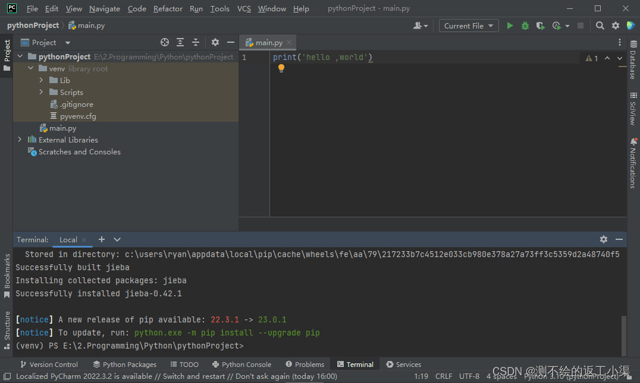The height and width of the screenshot is (383, 640).
Task: Click the CRLF line separator indicator
Action: point(444,376)
